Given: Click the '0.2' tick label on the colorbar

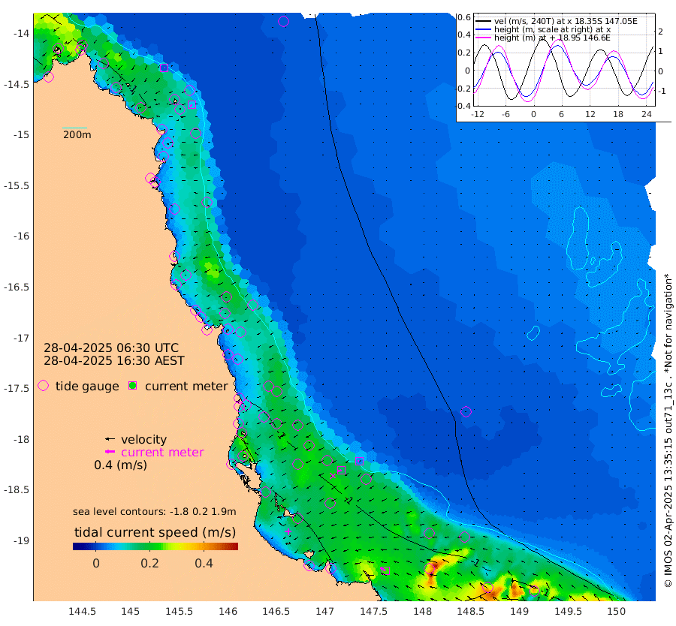Looking at the screenshot, I should point(149,563).
